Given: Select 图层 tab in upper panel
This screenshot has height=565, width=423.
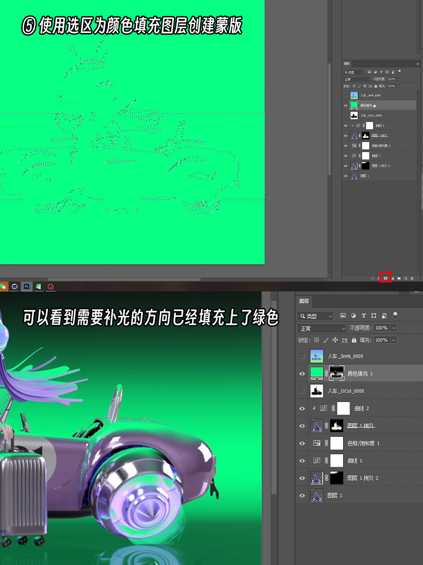Looking at the screenshot, I should (347, 64).
